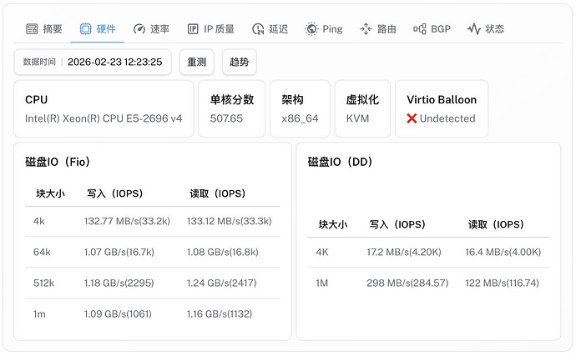This screenshot has width=576, height=356.
Task: Go to the 延迟 tab
Action: 270,28
